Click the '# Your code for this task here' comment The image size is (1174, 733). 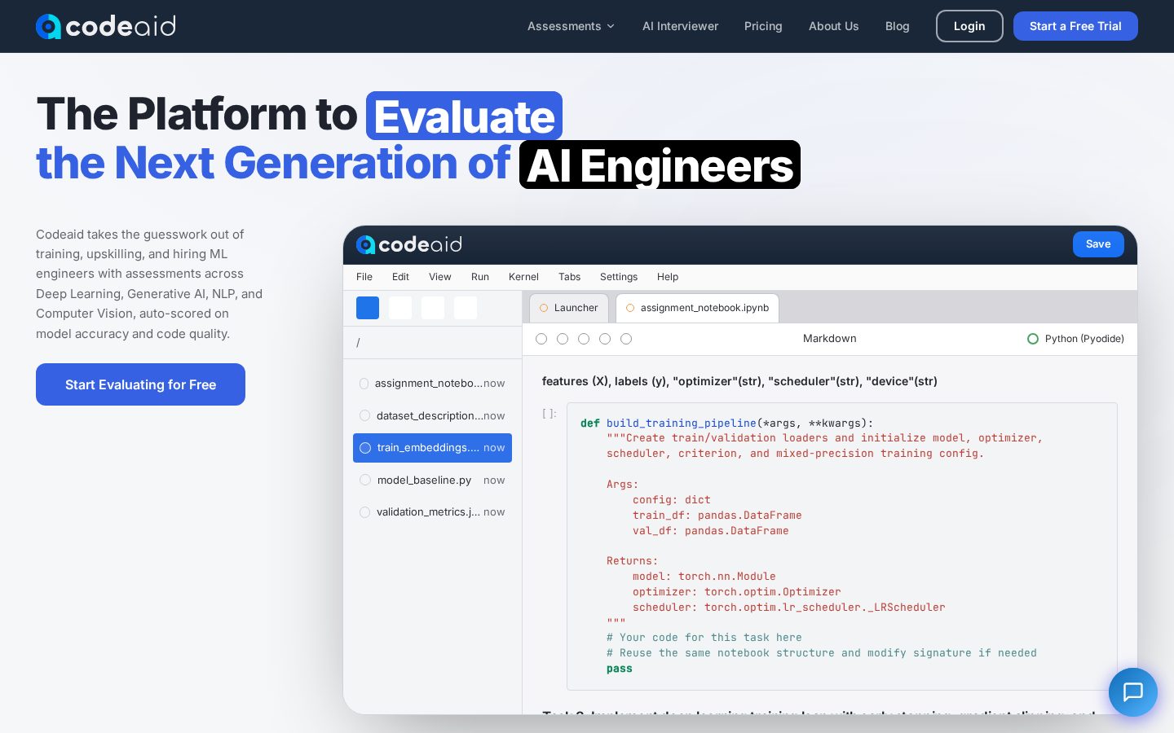[x=704, y=638]
